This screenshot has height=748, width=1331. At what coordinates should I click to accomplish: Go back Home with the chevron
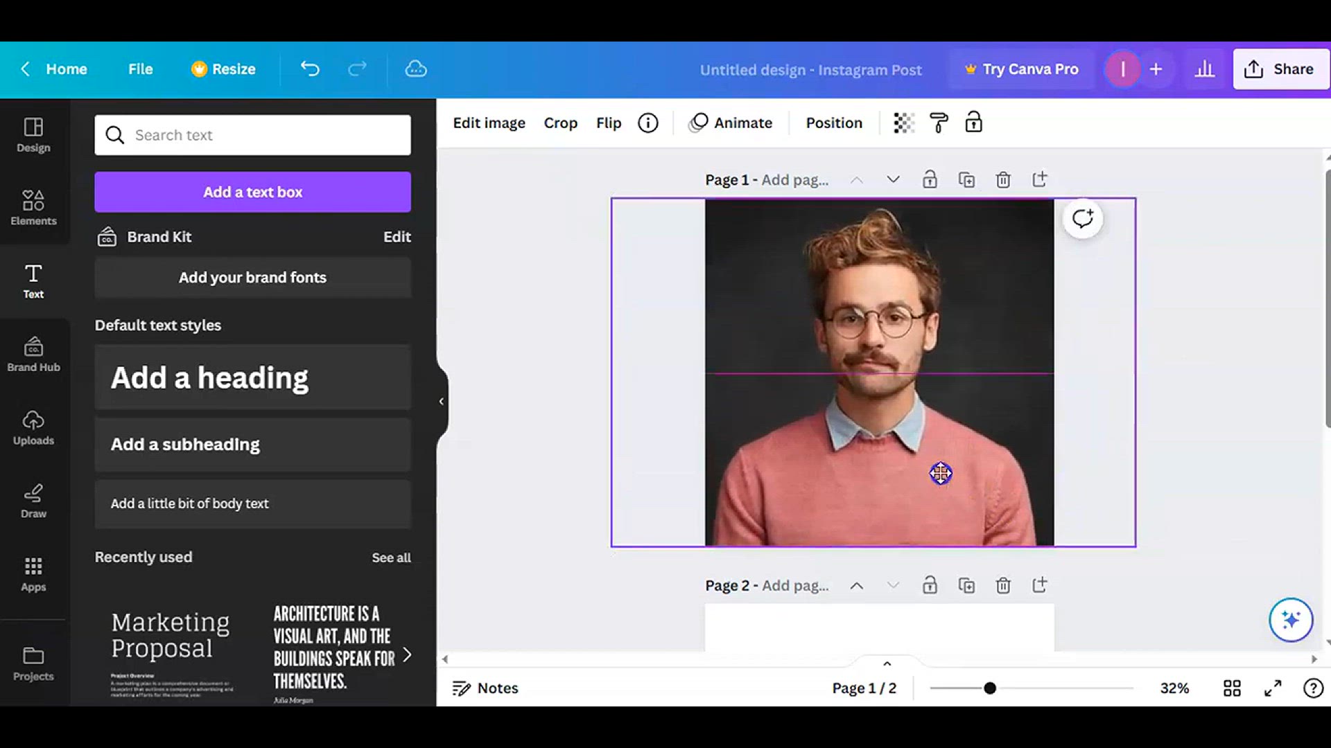click(x=26, y=69)
